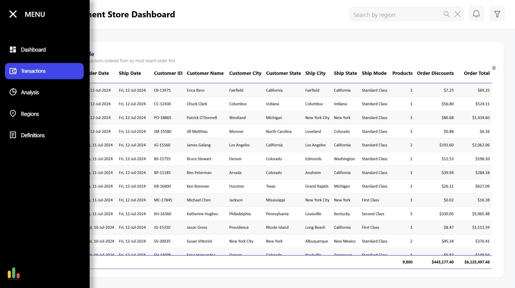
Task: Click the grand total $6,125,497.46
Action: pyautogui.click(x=477, y=262)
